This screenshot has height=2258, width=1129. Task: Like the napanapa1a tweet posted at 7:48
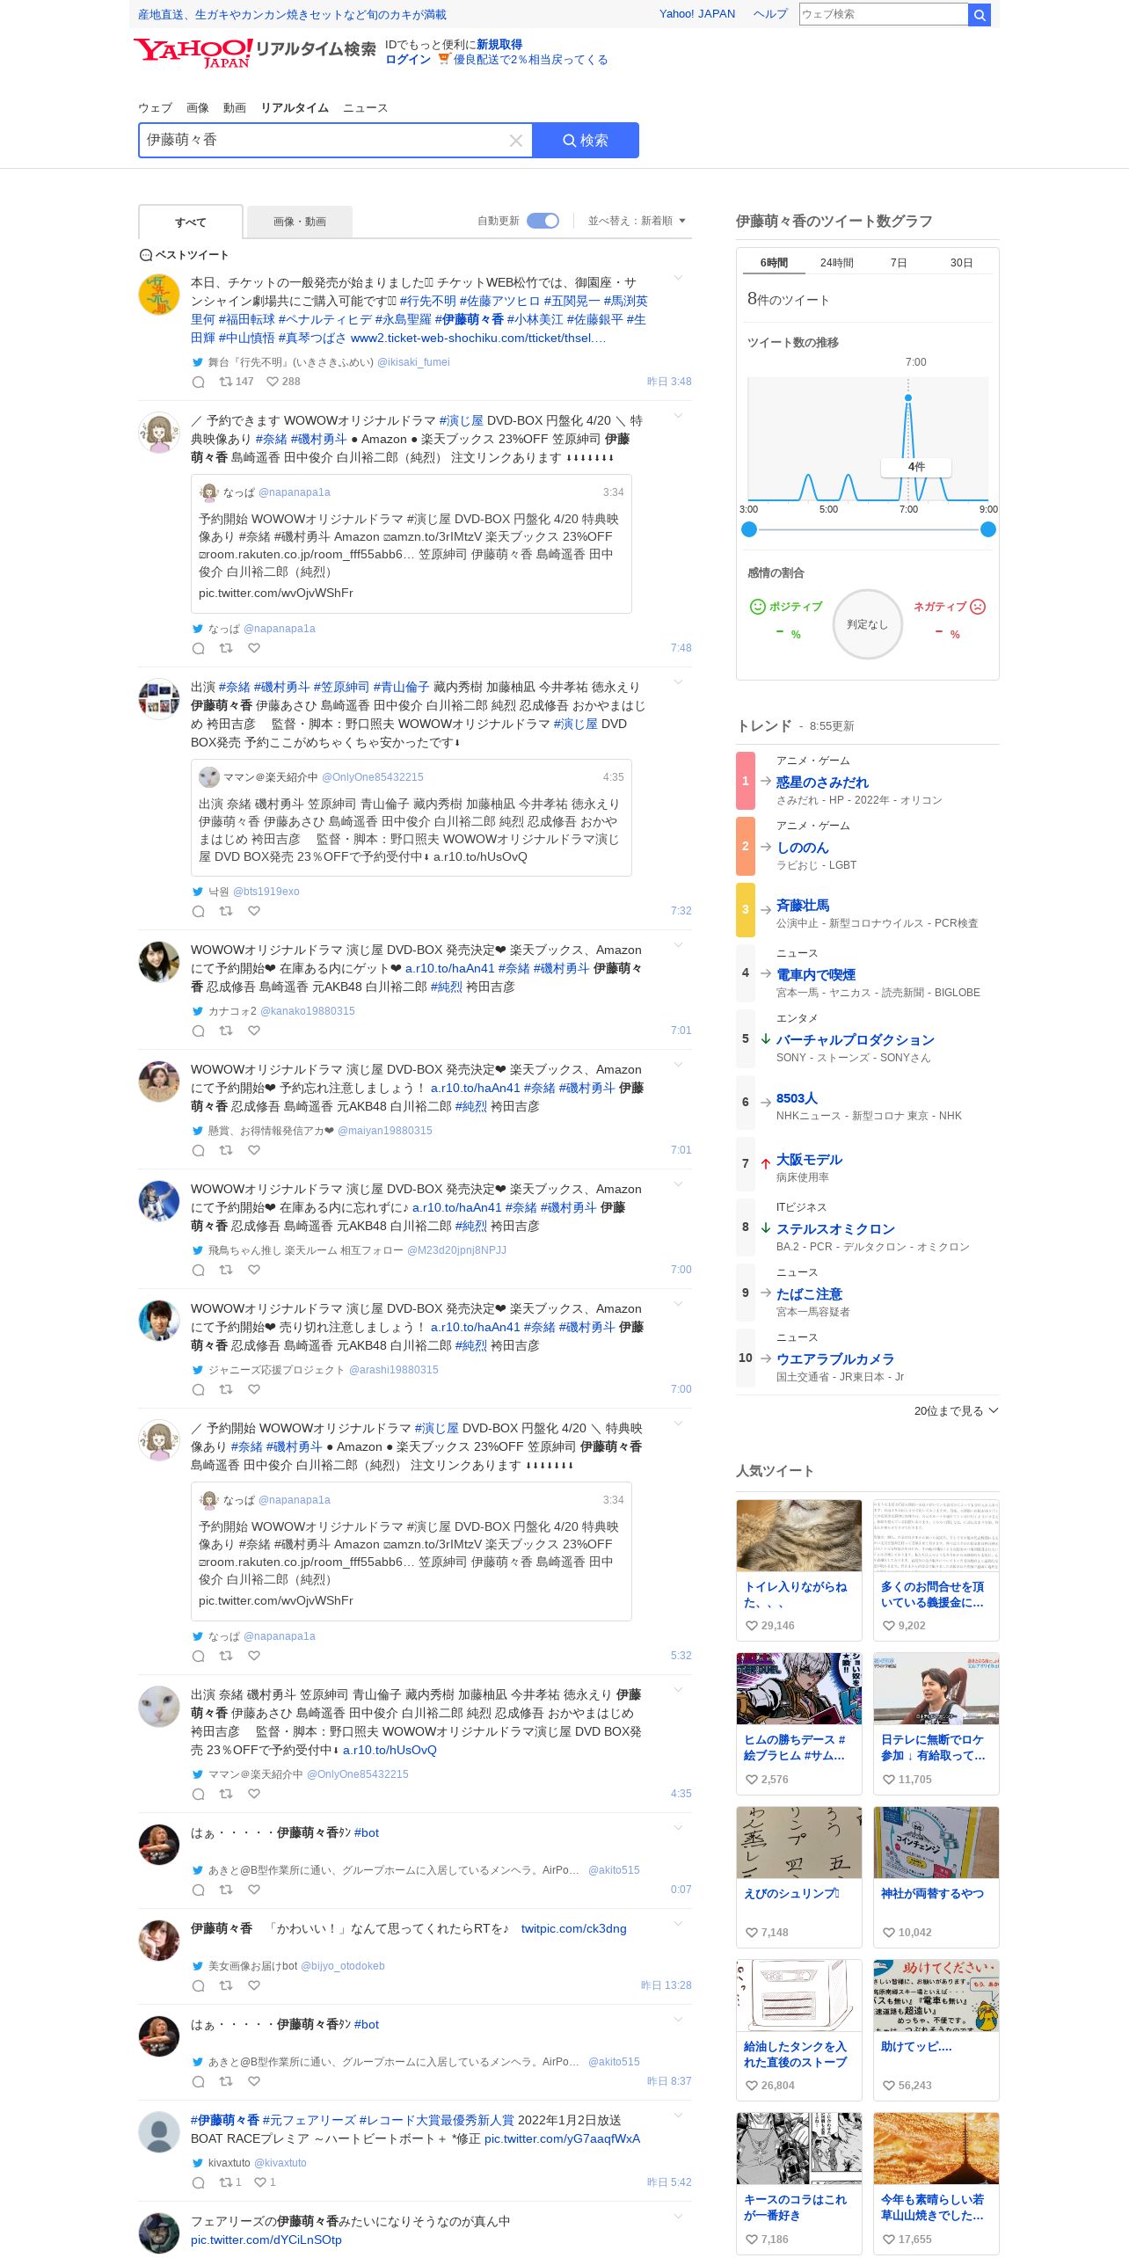(x=254, y=648)
